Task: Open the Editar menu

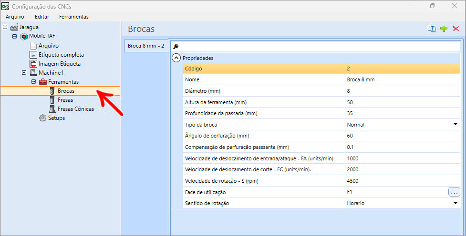Action: [42, 17]
